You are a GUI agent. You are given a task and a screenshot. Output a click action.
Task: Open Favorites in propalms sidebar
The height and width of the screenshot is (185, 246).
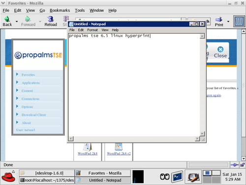pyautogui.click(x=28, y=75)
